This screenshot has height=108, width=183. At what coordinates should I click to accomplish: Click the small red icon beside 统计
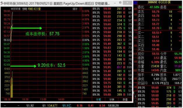(81, 9)
